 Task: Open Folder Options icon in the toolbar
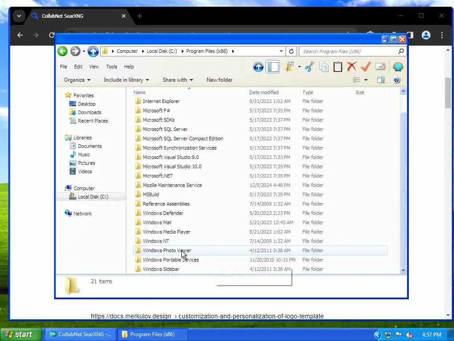(289, 67)
